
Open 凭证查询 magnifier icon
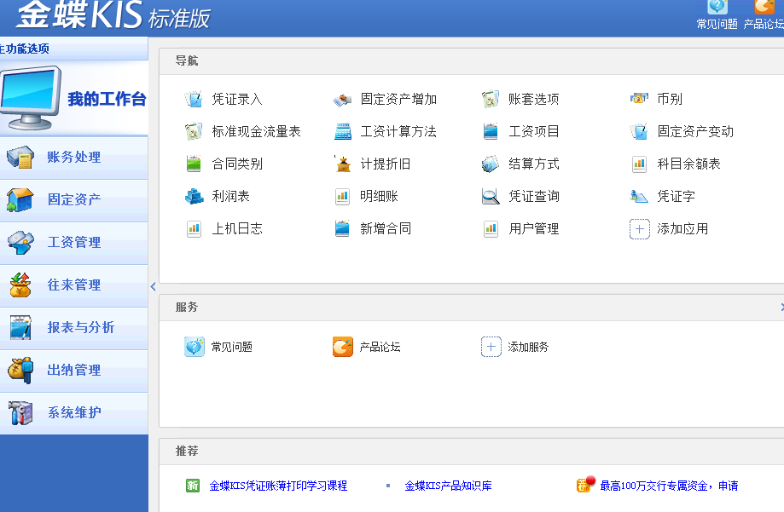[x=491, y=196]
